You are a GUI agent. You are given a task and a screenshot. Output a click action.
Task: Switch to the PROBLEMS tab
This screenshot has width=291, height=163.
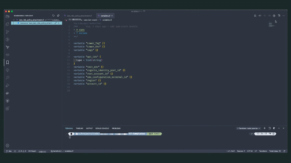click(116, 128)
